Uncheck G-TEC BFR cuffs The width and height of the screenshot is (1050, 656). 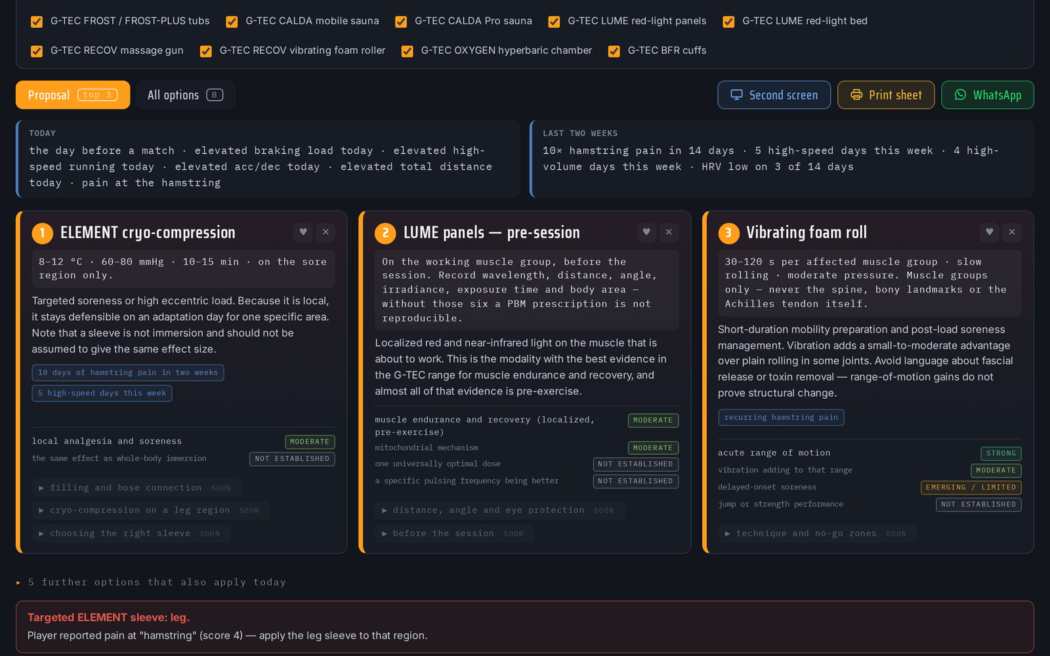[614, 51]
